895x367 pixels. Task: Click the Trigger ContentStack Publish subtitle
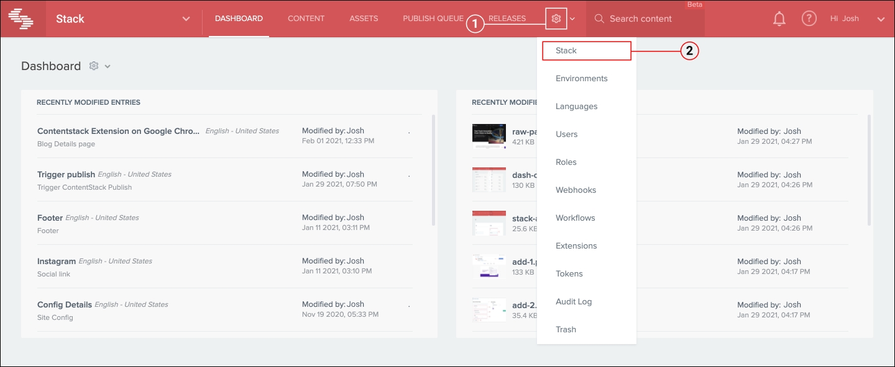85,187
